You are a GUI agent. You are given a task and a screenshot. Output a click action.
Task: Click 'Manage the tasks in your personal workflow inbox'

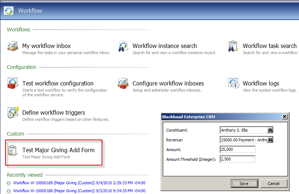66,53
